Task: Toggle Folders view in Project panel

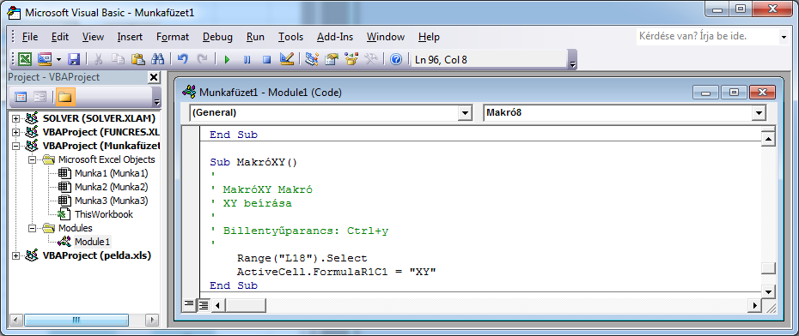Action: pos(64,97)
